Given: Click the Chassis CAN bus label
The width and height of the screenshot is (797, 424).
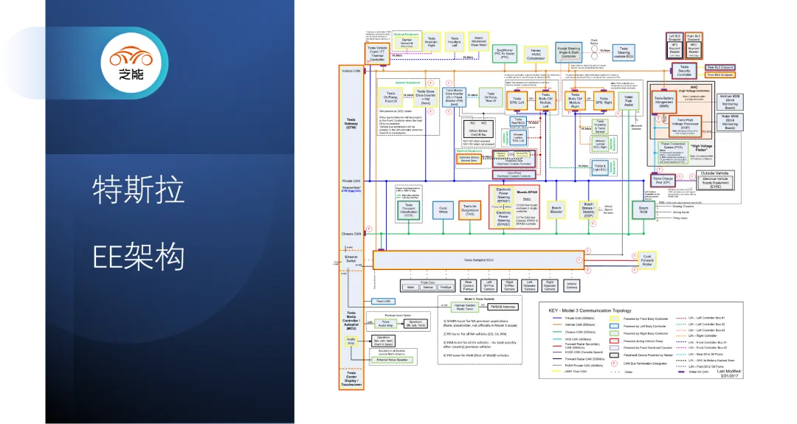Looking at the screenshot, I should pyautogui.click(x=351, y=234).
